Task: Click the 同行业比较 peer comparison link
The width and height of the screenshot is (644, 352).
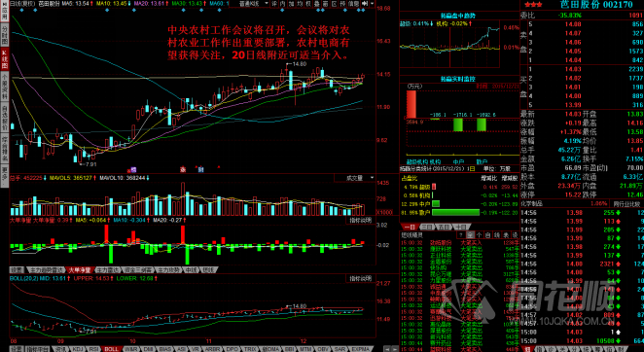Action: click(x=626, y=204)
